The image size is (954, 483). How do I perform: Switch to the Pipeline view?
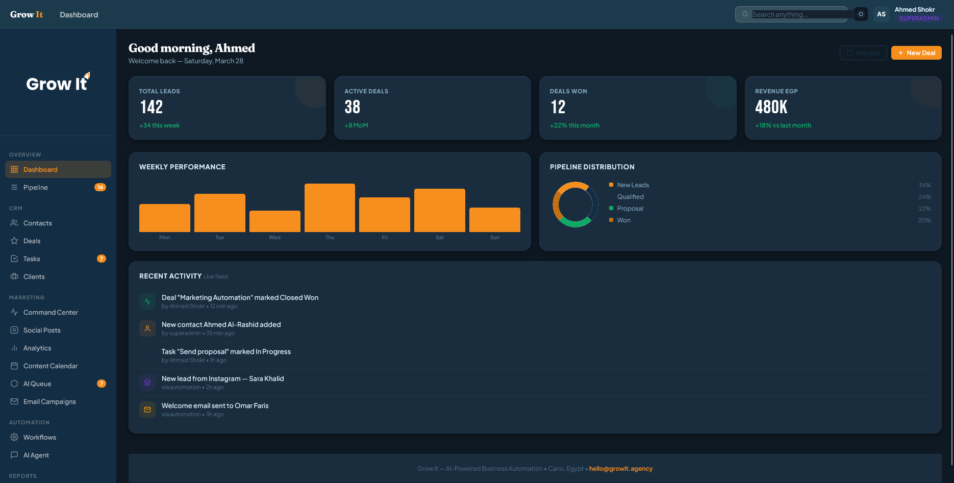coord(36,187)
